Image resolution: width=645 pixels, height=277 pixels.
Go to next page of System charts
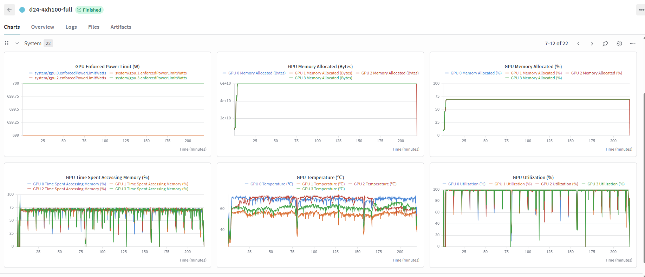coord(592,44)
